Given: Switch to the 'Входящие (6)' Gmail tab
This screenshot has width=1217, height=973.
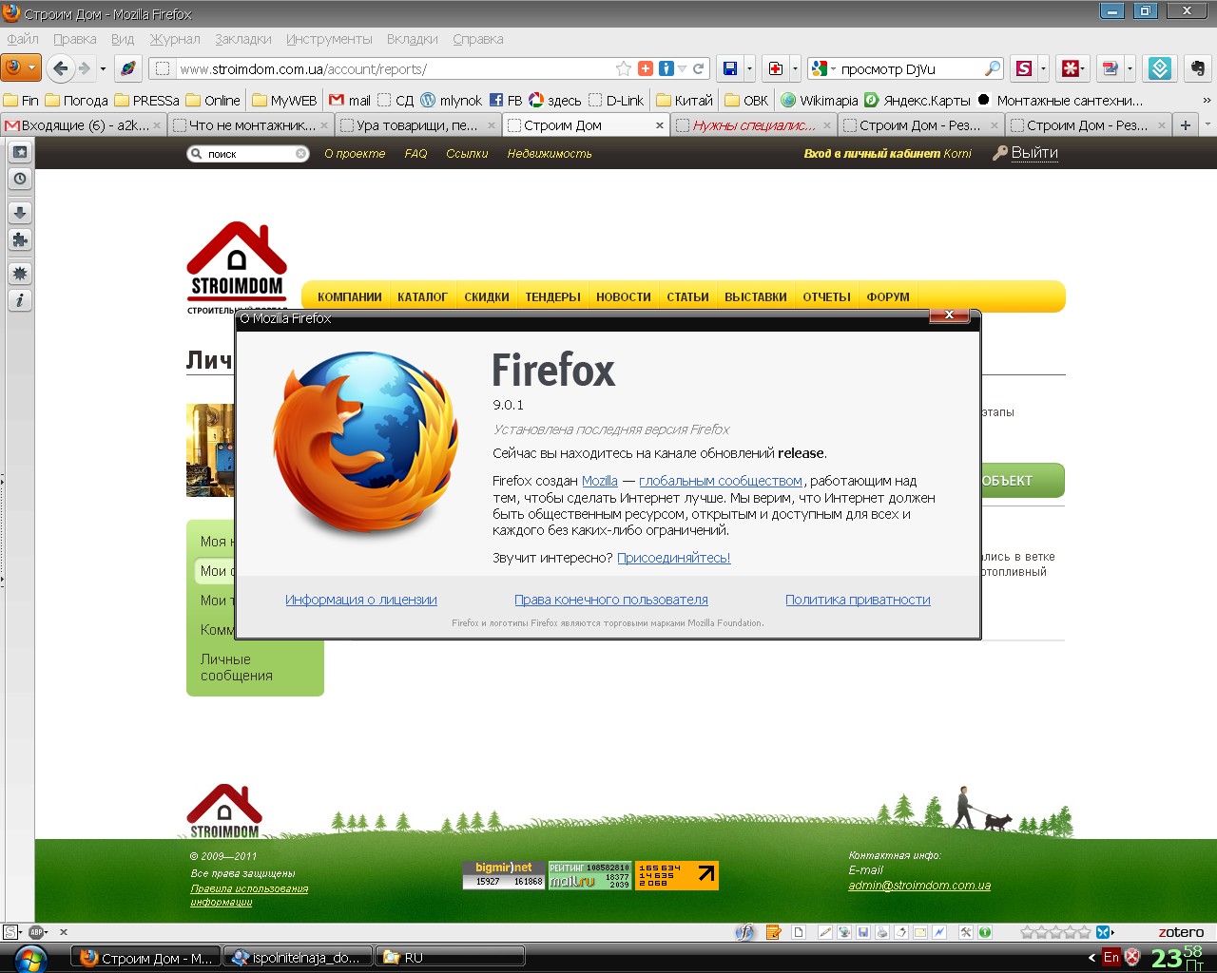Looking at the screenshot, I should (84, 124).
